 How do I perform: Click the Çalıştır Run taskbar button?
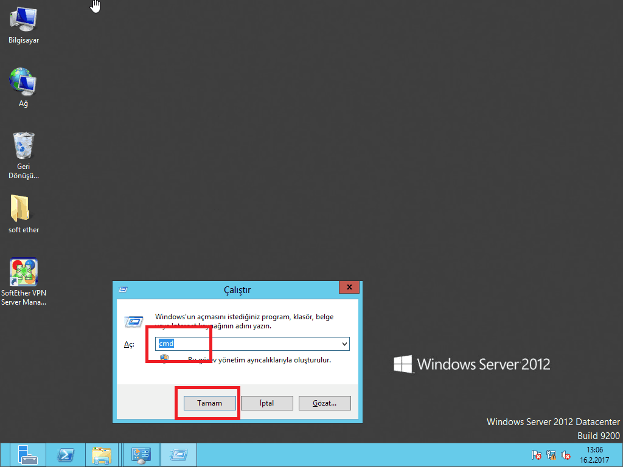179,455
